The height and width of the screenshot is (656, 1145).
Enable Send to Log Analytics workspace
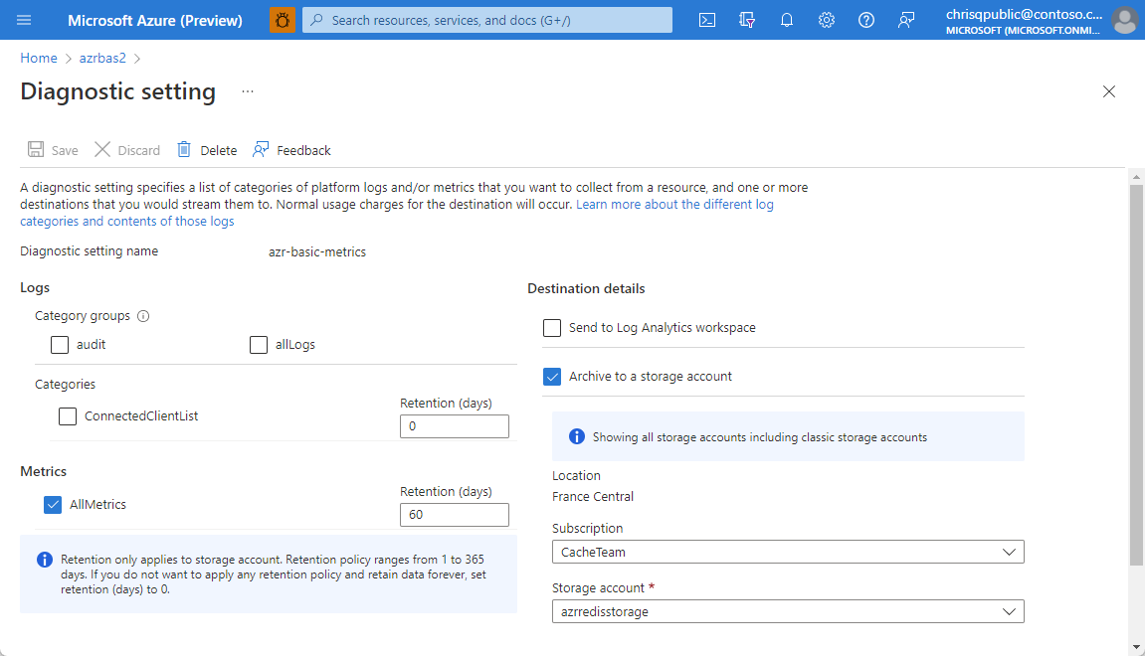pos(552,328)
